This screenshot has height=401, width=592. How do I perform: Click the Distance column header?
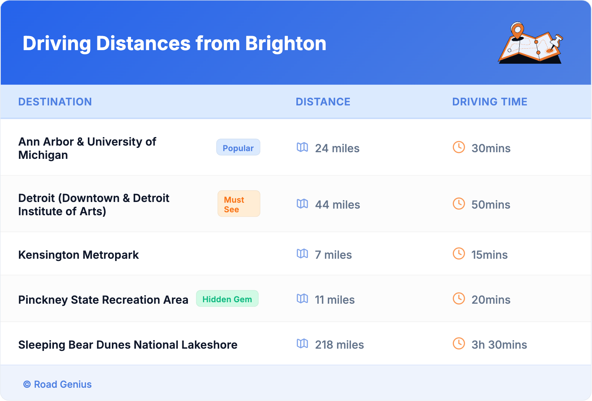pos(323,102)
